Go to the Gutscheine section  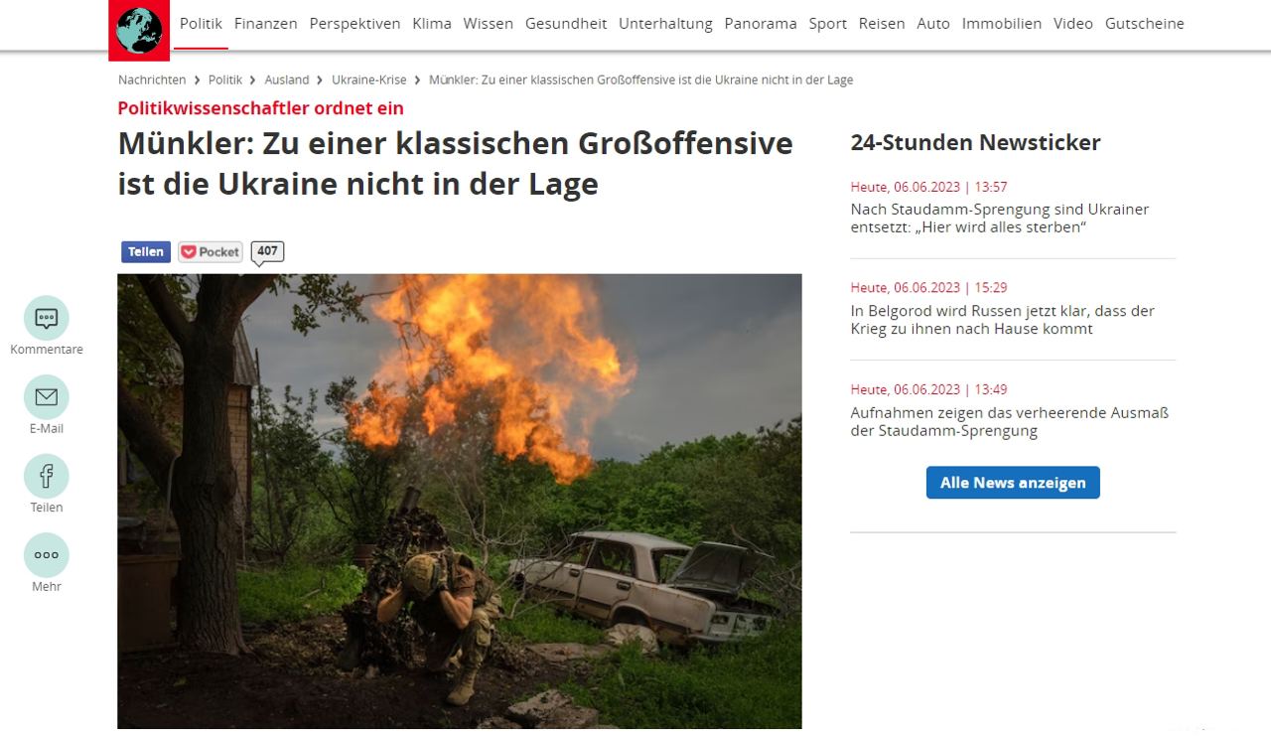click(x=1145, y=24)
